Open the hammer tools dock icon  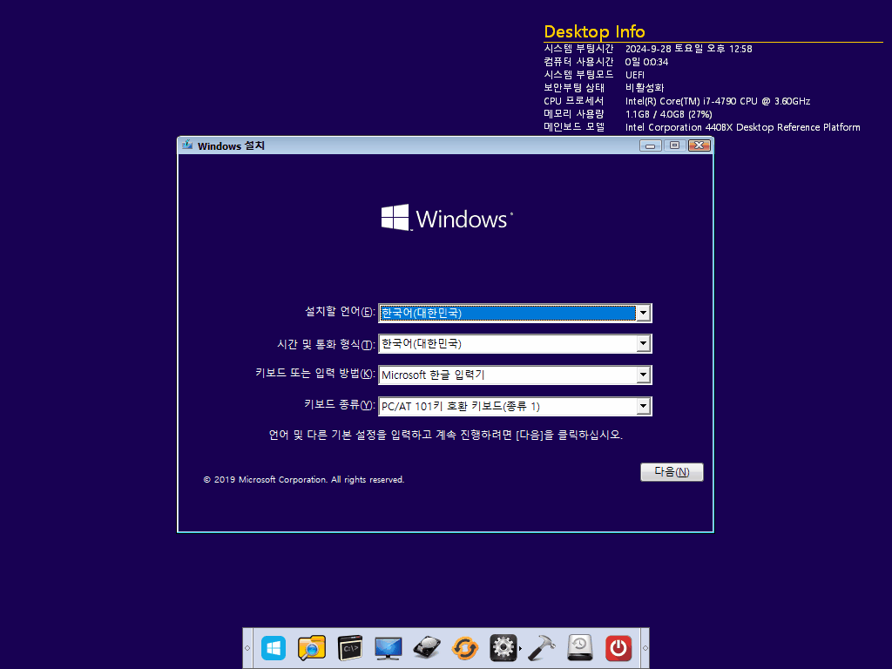click(542, 648)
